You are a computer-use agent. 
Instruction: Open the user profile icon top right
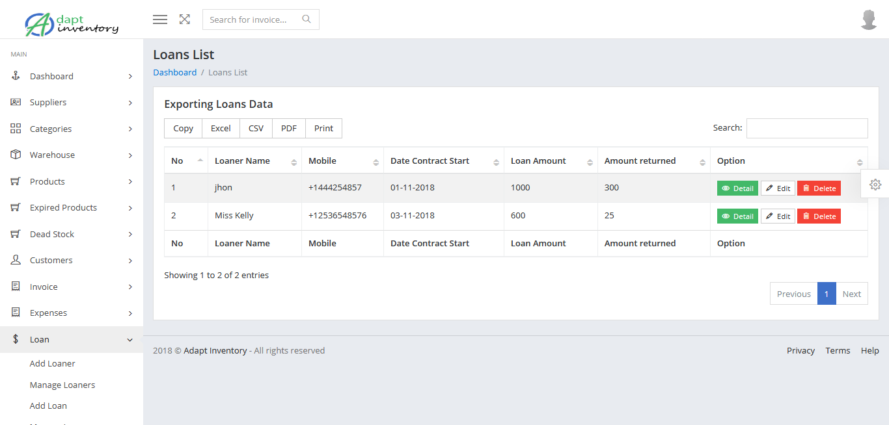[869, 19]
